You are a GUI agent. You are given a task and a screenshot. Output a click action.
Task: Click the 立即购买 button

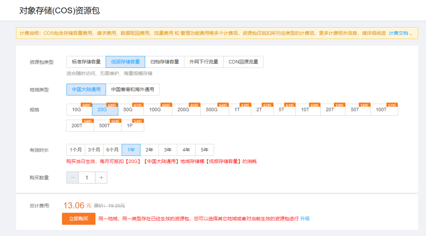pyautogui.click(x=78, y=219)
